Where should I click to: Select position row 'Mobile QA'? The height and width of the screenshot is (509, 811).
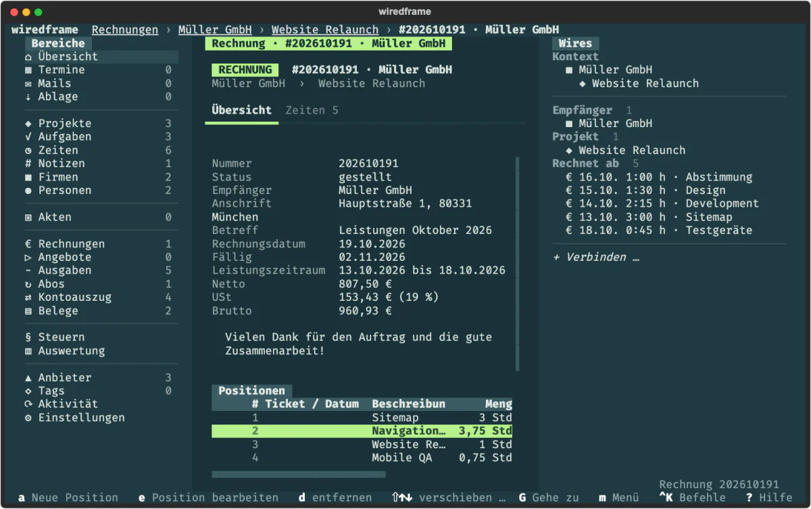pyautogui.click(x=362, y=458)
